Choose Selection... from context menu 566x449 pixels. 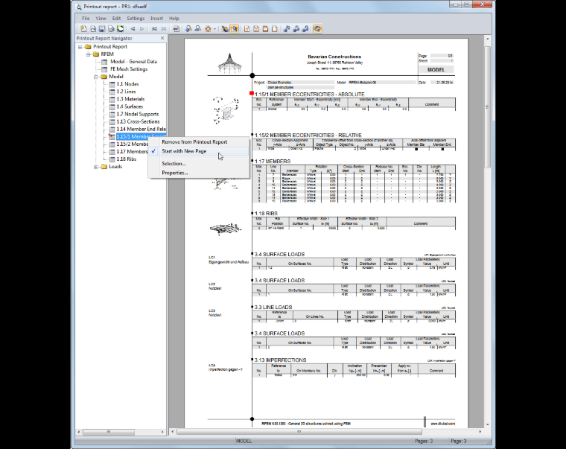pos(199,164)
